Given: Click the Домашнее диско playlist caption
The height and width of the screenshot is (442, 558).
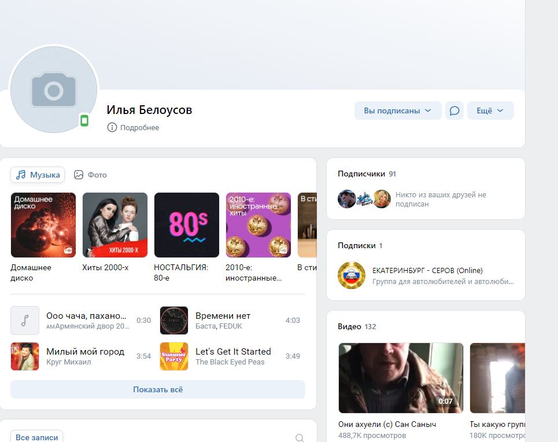Looking at the screenshot, I should click(x=31, y=273).
